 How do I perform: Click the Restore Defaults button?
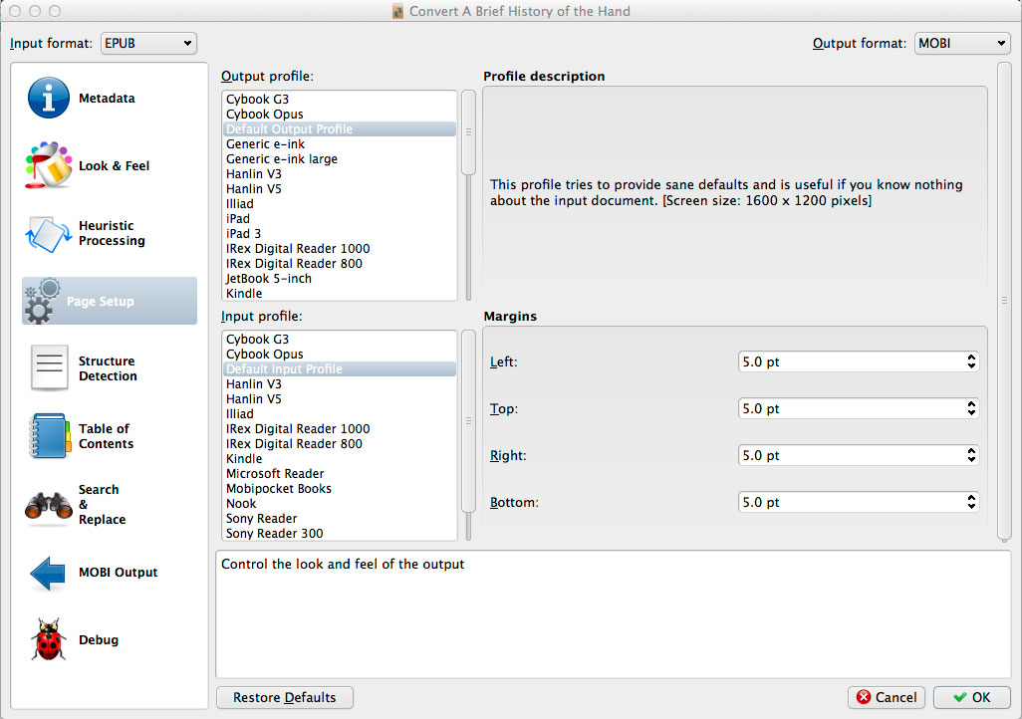[284, 697]
